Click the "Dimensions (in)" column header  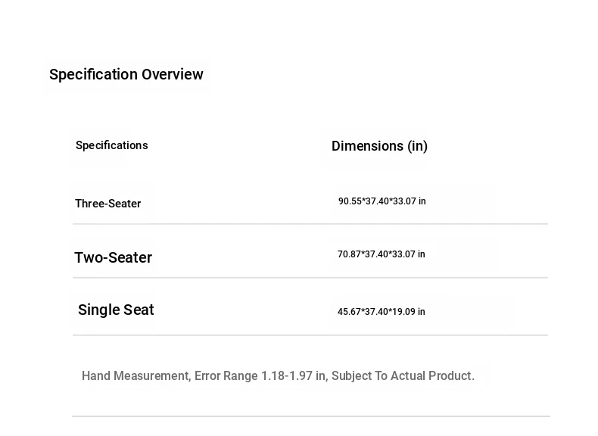click(x=379, y=146)
